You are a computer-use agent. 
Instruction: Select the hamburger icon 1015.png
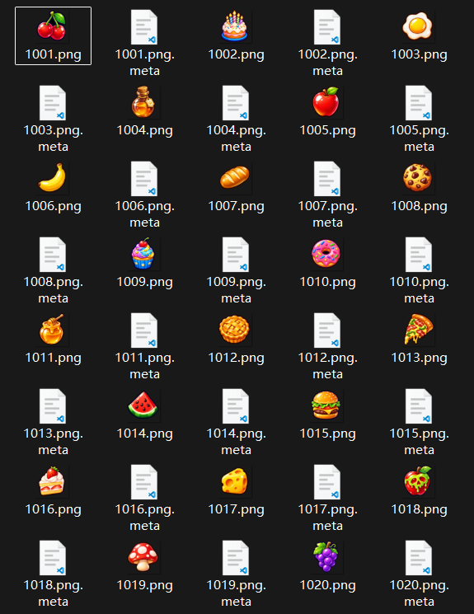(x=326, y=405)
